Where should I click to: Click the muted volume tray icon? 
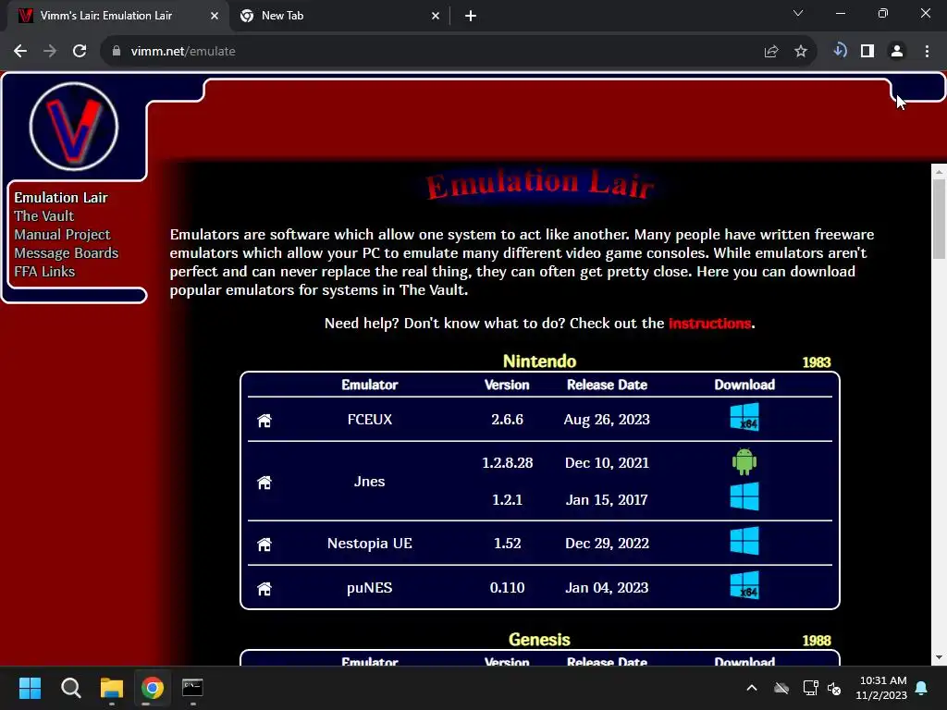pyautogui.click(x=834, y=688)
